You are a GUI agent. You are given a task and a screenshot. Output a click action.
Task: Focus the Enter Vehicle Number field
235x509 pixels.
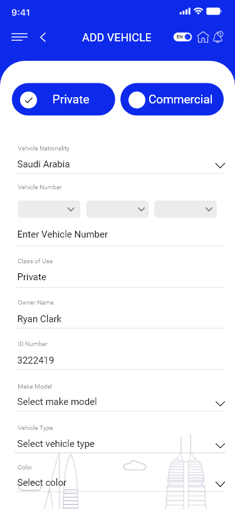point(120,234)
